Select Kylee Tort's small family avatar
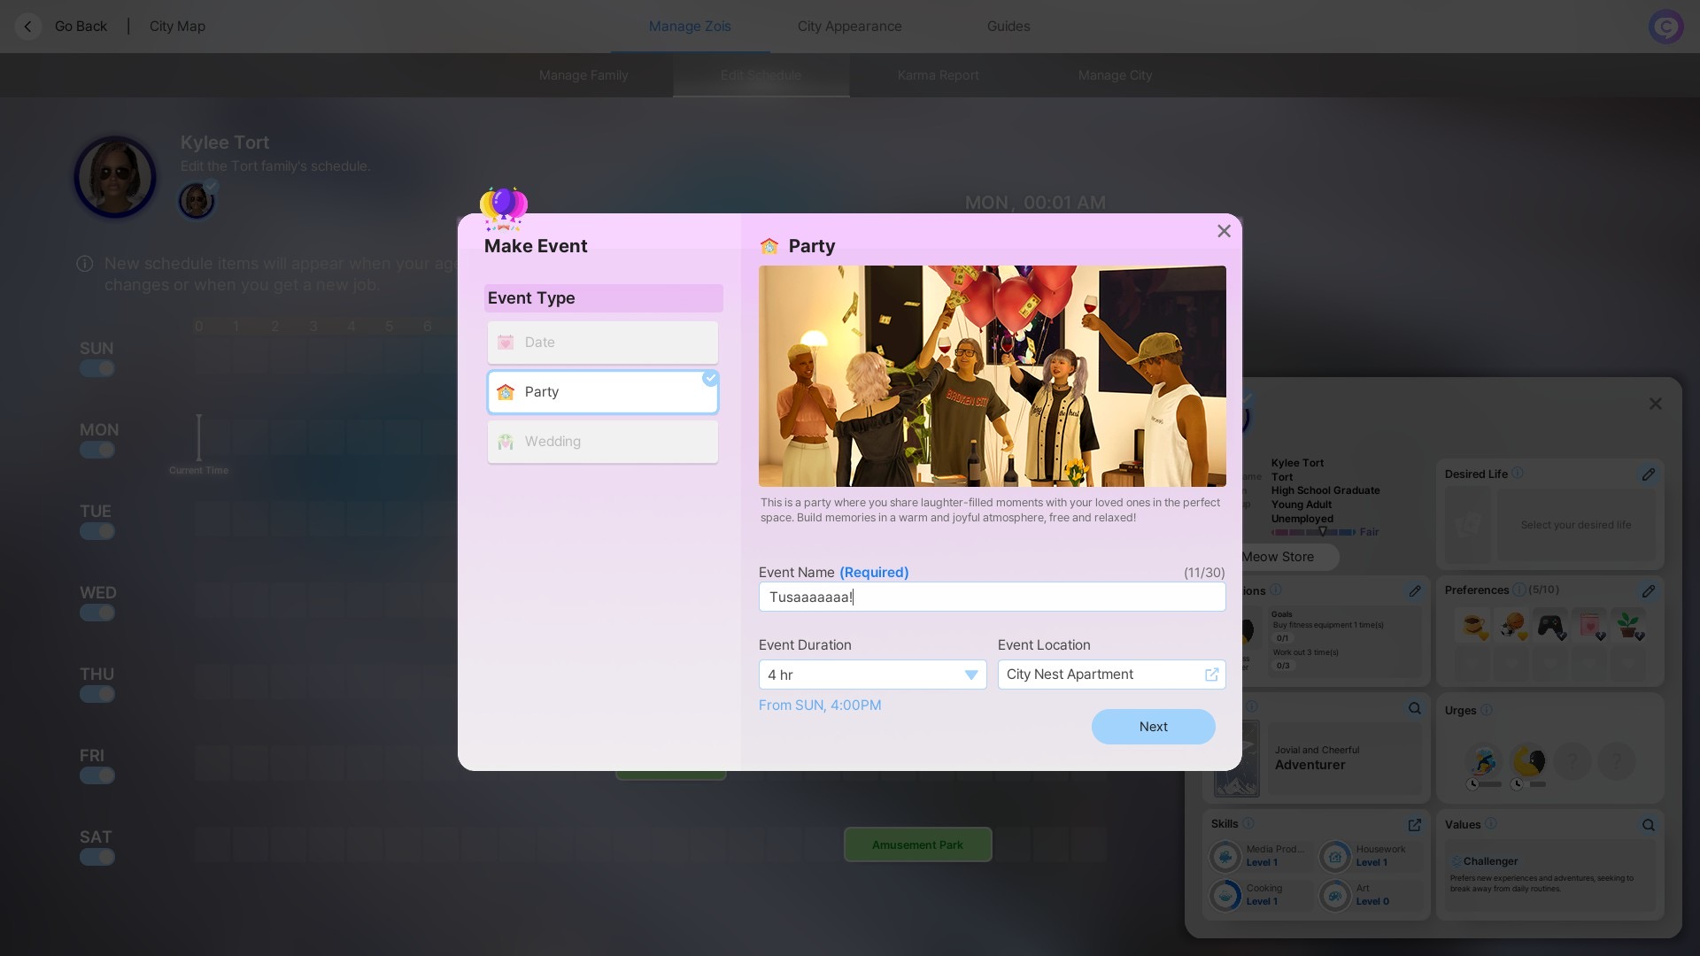This screenshot has width=1700, height=956. [197, 200]
